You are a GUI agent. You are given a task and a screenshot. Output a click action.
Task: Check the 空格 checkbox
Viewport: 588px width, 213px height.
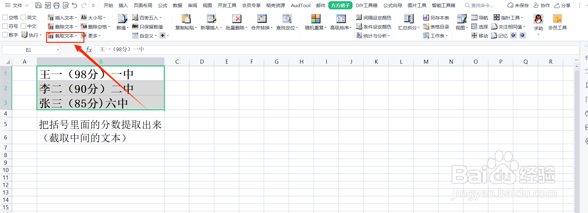point(5,17)
